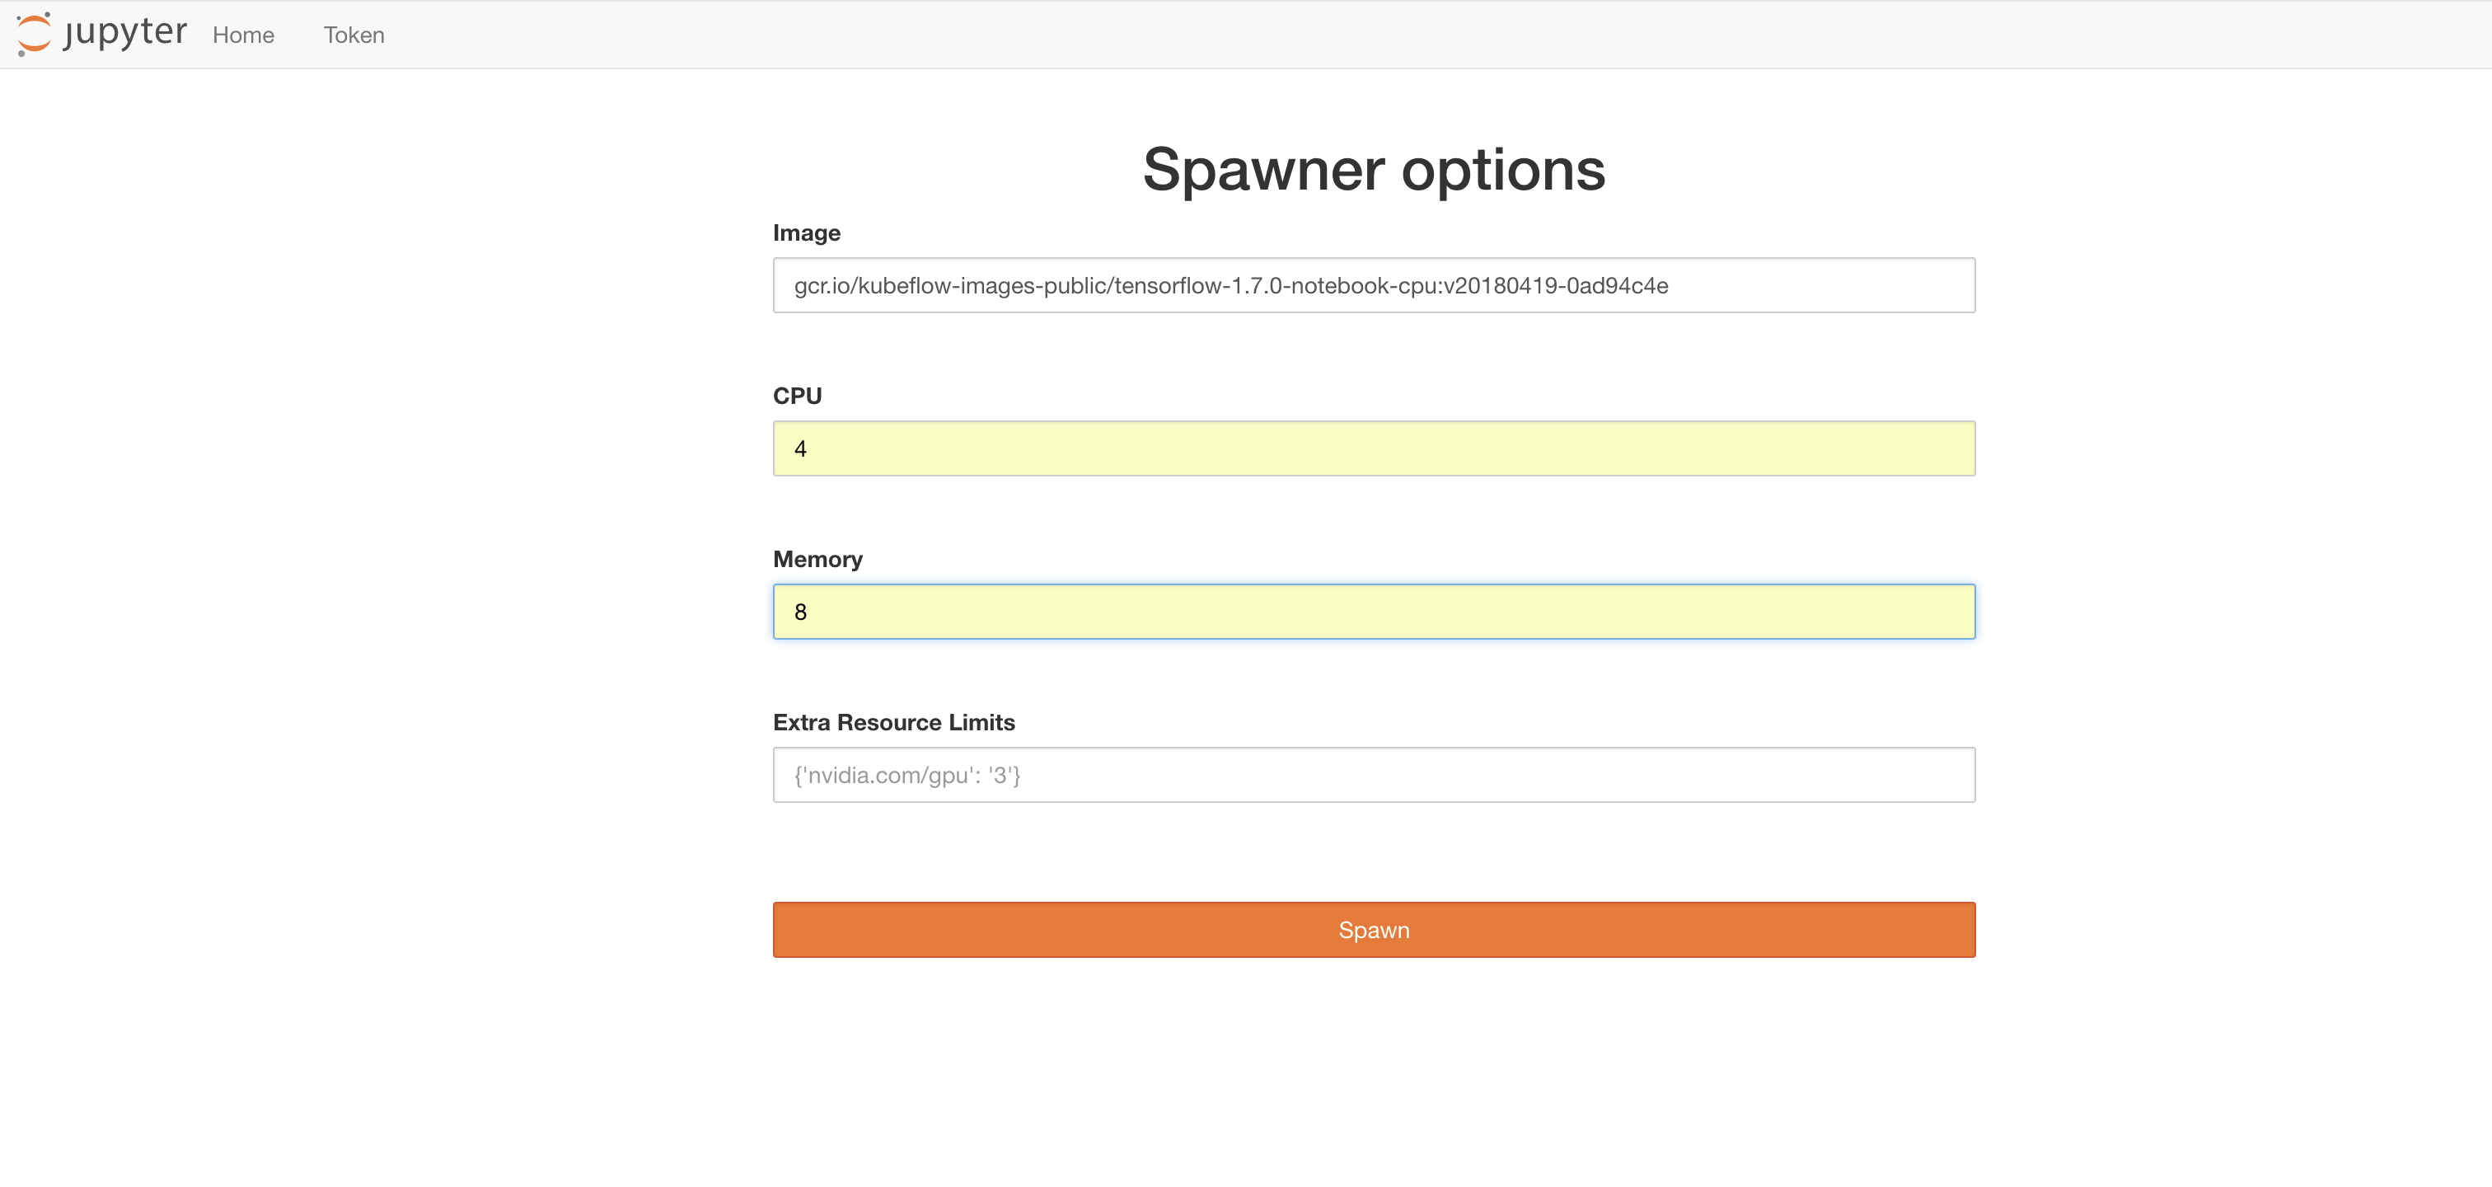2492x1187 pixels.
Task: Focus the Image text field
Action: (x=1373, y=285)
